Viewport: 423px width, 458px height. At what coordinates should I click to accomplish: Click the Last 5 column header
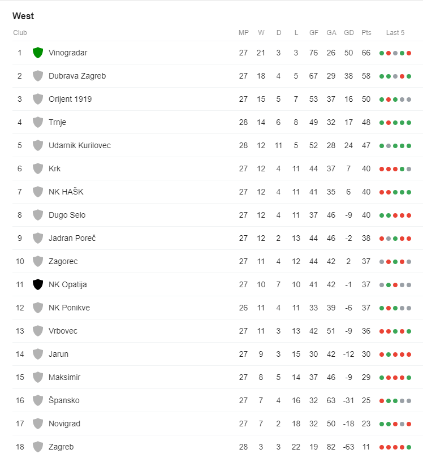pyautogui.click(x=395, y=33)
